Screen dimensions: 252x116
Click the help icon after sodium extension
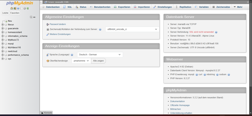click(x=229, y=75)
